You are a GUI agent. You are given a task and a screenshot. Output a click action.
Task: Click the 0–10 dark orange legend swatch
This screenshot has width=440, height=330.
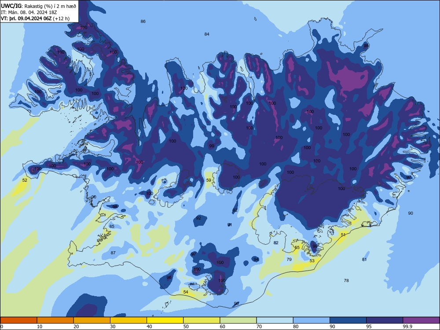click(18, 320)
